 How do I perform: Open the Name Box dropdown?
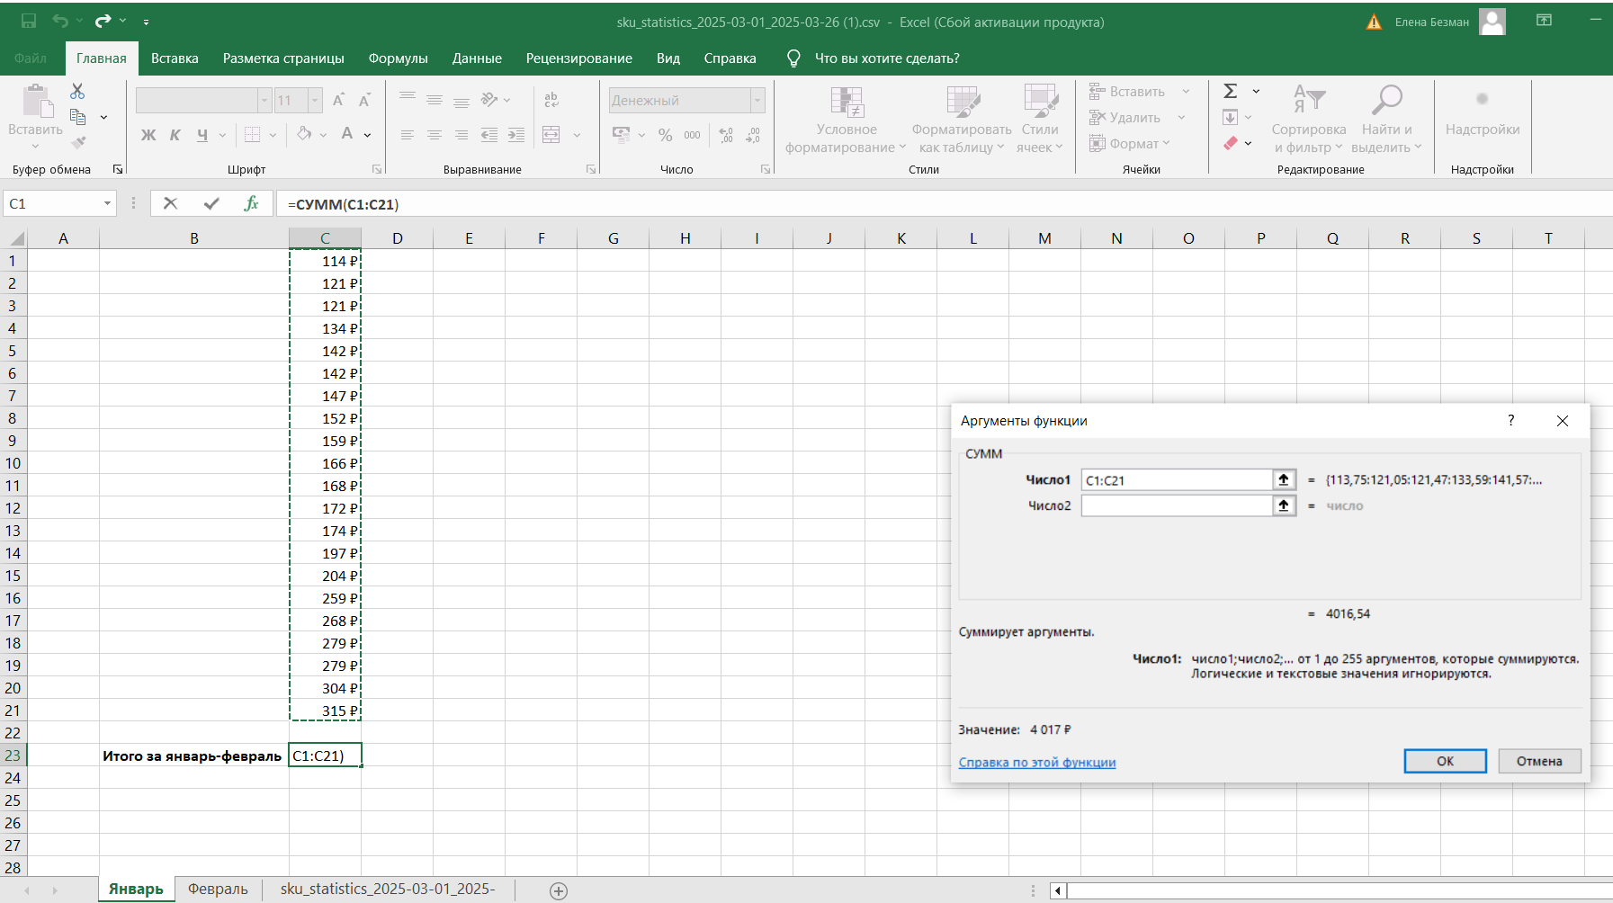tap(107, 203)
